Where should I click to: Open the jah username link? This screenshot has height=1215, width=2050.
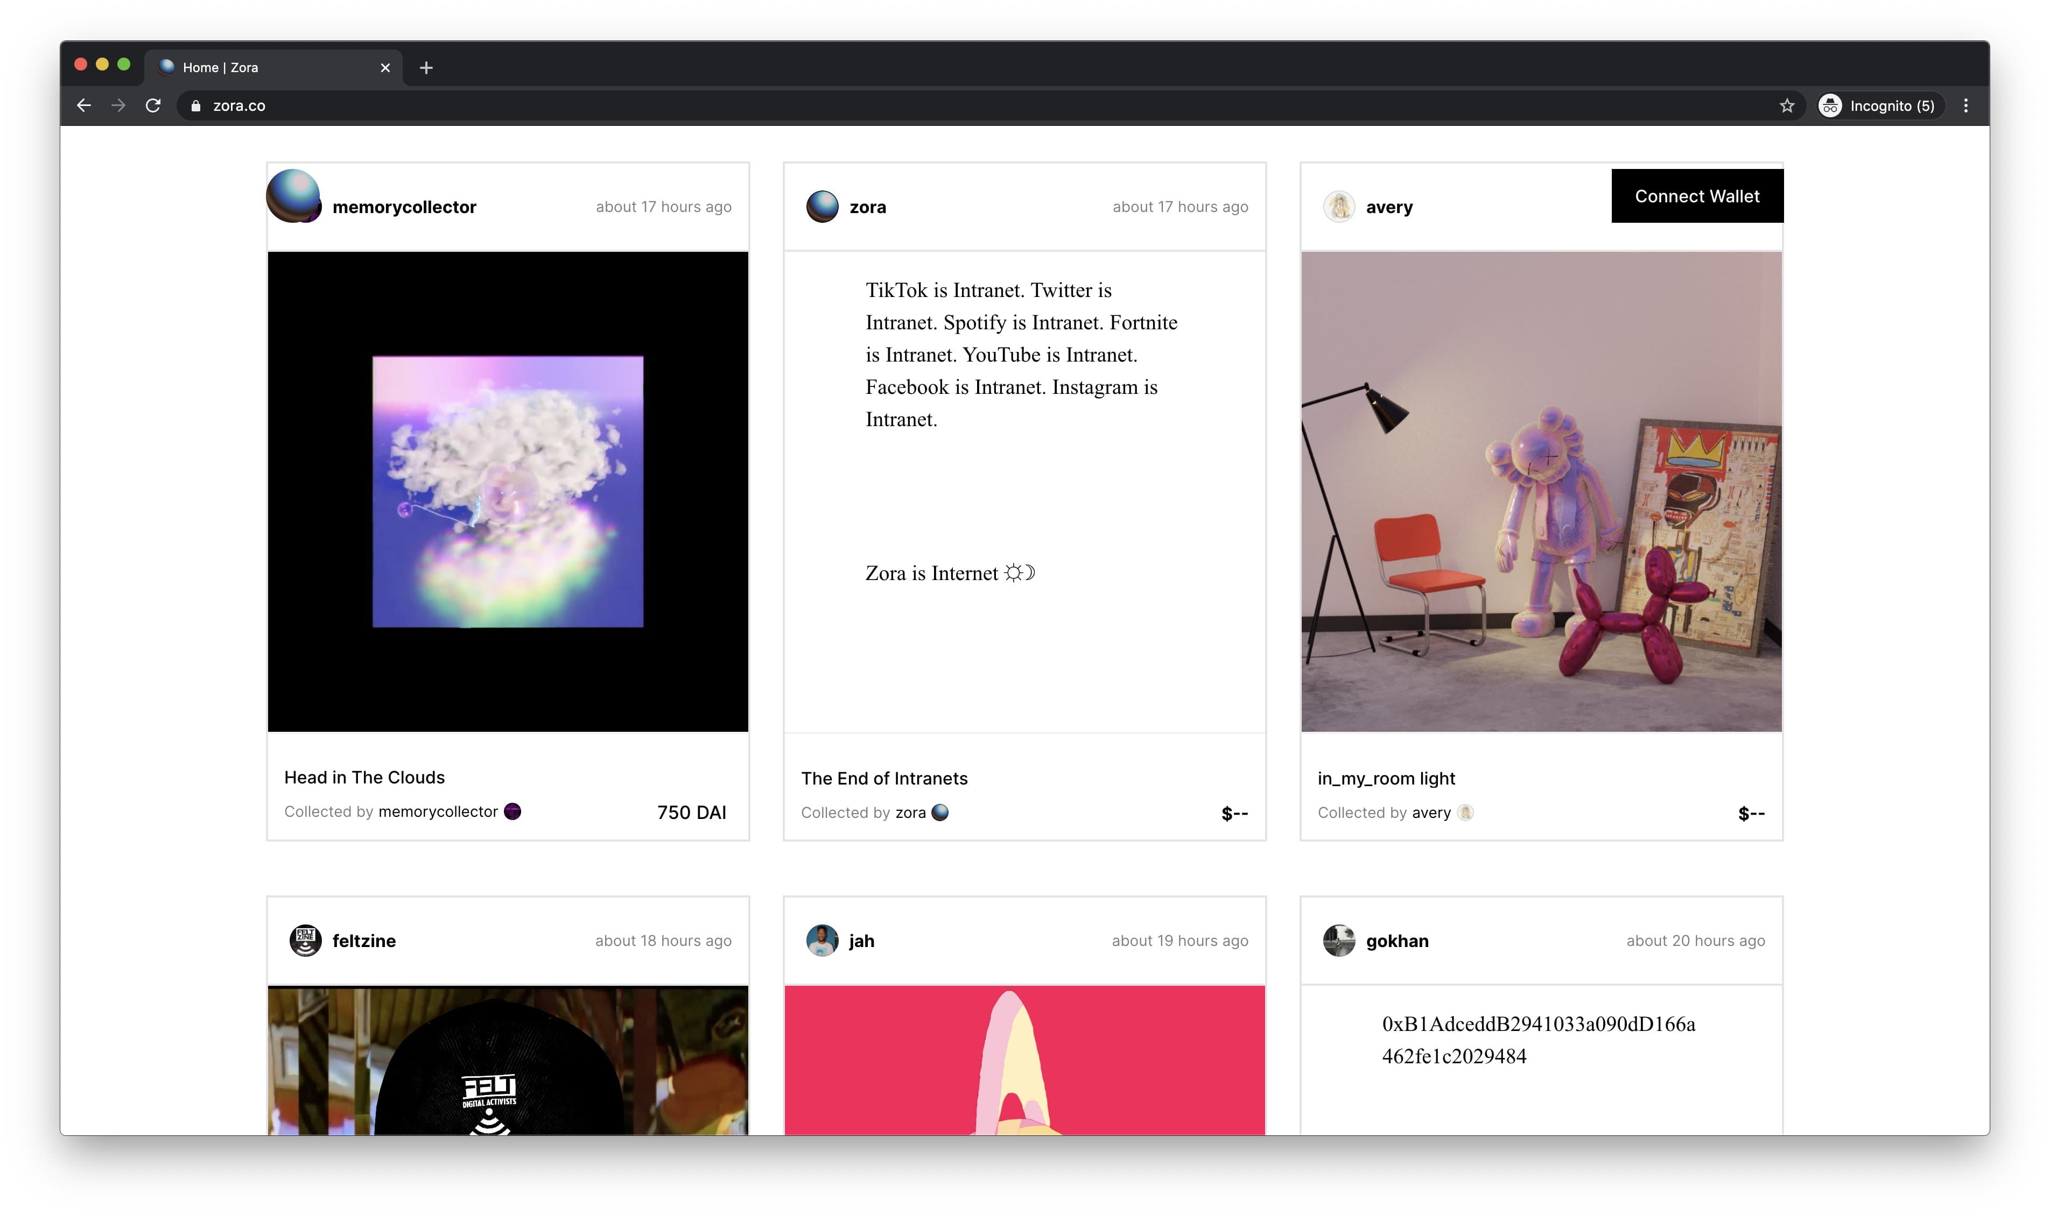click(x=861, y=941)
